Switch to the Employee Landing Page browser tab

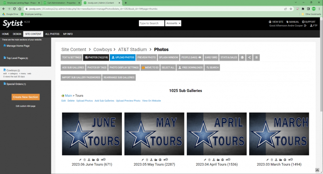(21, 3)
